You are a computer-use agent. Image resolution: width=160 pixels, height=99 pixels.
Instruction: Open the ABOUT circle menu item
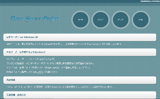101,20
